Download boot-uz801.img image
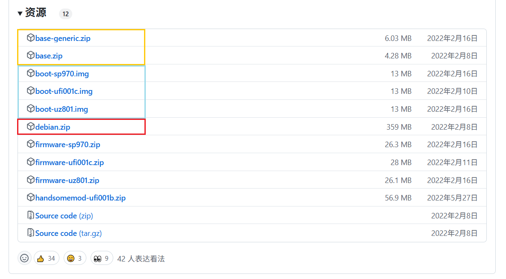 pos(62,109)
